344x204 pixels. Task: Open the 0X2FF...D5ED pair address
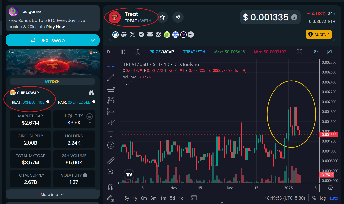click(79, 102)
